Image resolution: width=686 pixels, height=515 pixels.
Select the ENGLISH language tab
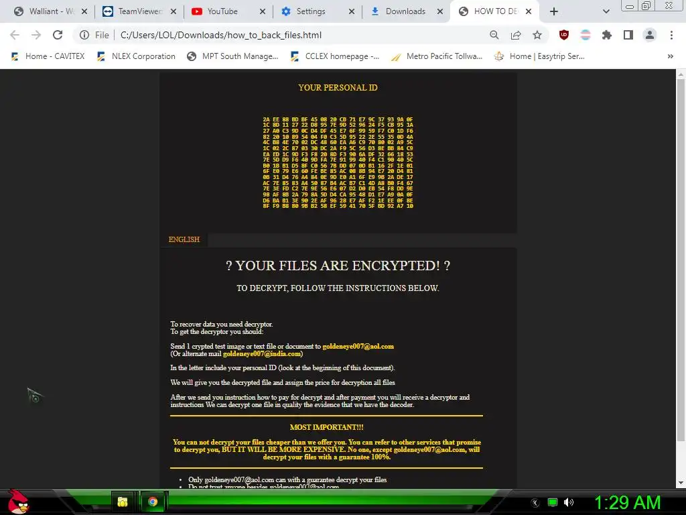(x=184, y=239)
